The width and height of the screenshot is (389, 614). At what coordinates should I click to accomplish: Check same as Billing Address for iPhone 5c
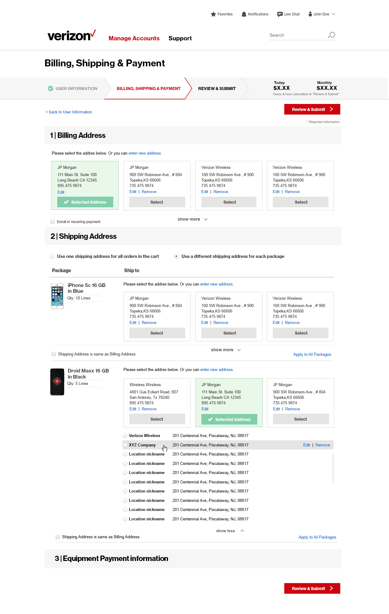(54, 354)
